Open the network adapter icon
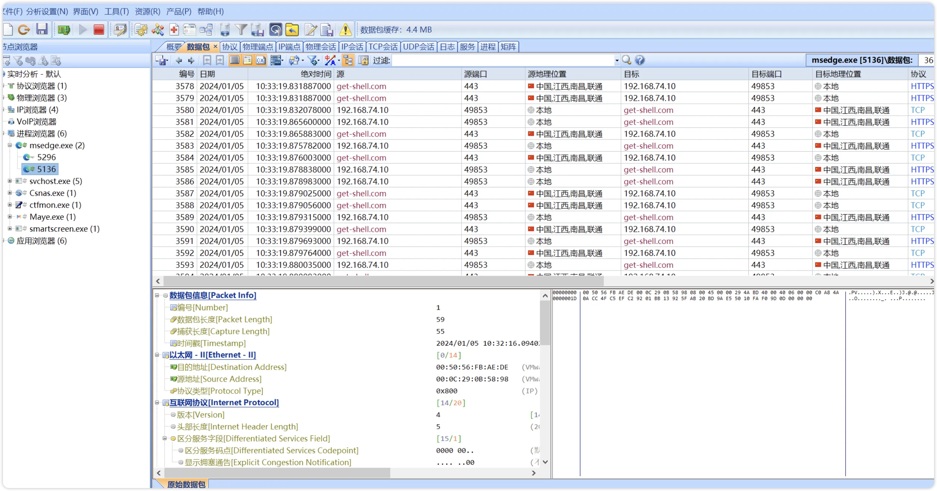Screen dimensions: 937x491 (64, 29)
